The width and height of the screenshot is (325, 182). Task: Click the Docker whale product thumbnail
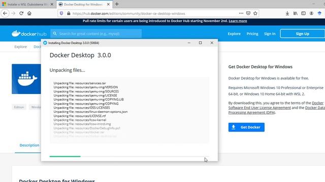(x=26, y=79)
